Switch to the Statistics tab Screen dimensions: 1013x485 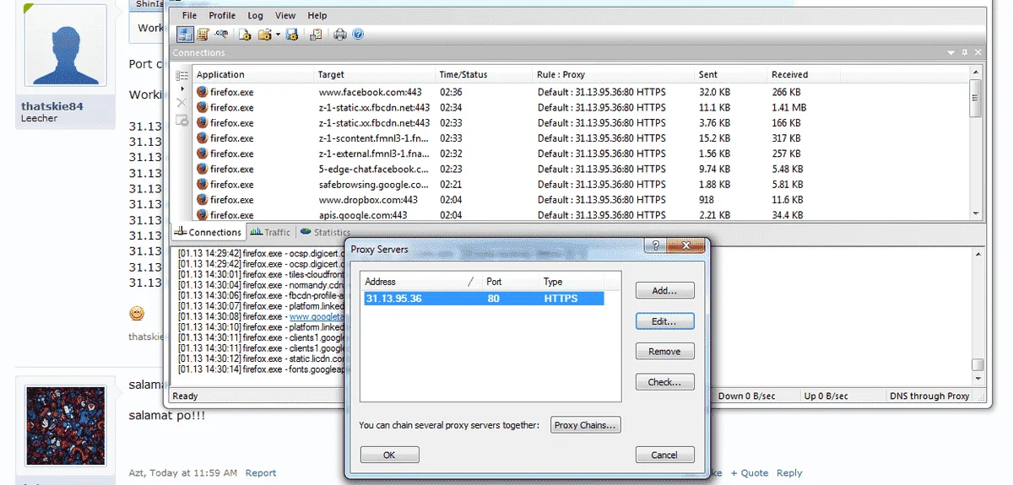point(326,232)
